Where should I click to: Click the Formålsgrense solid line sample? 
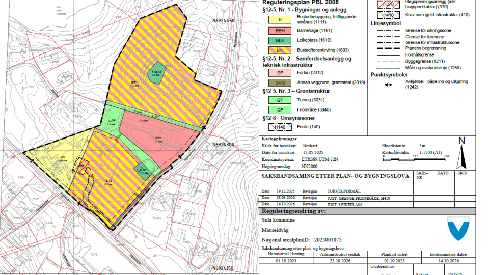click(x=388, y=55)
